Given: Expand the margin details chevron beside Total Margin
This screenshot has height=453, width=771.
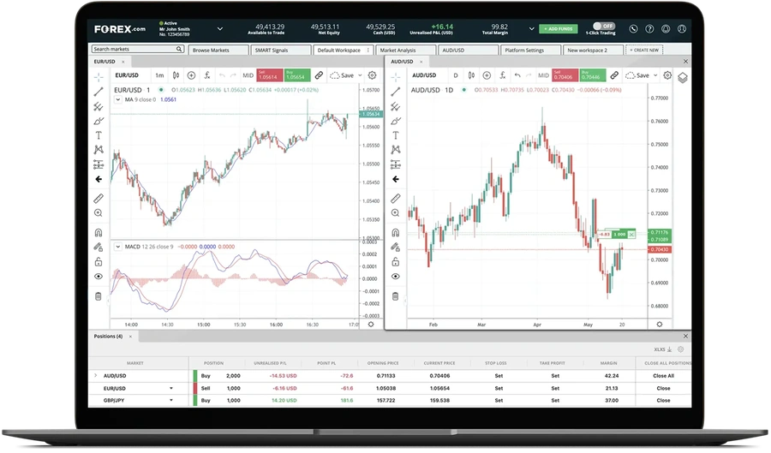Looking at the screenshot, I should click(531, 29).
